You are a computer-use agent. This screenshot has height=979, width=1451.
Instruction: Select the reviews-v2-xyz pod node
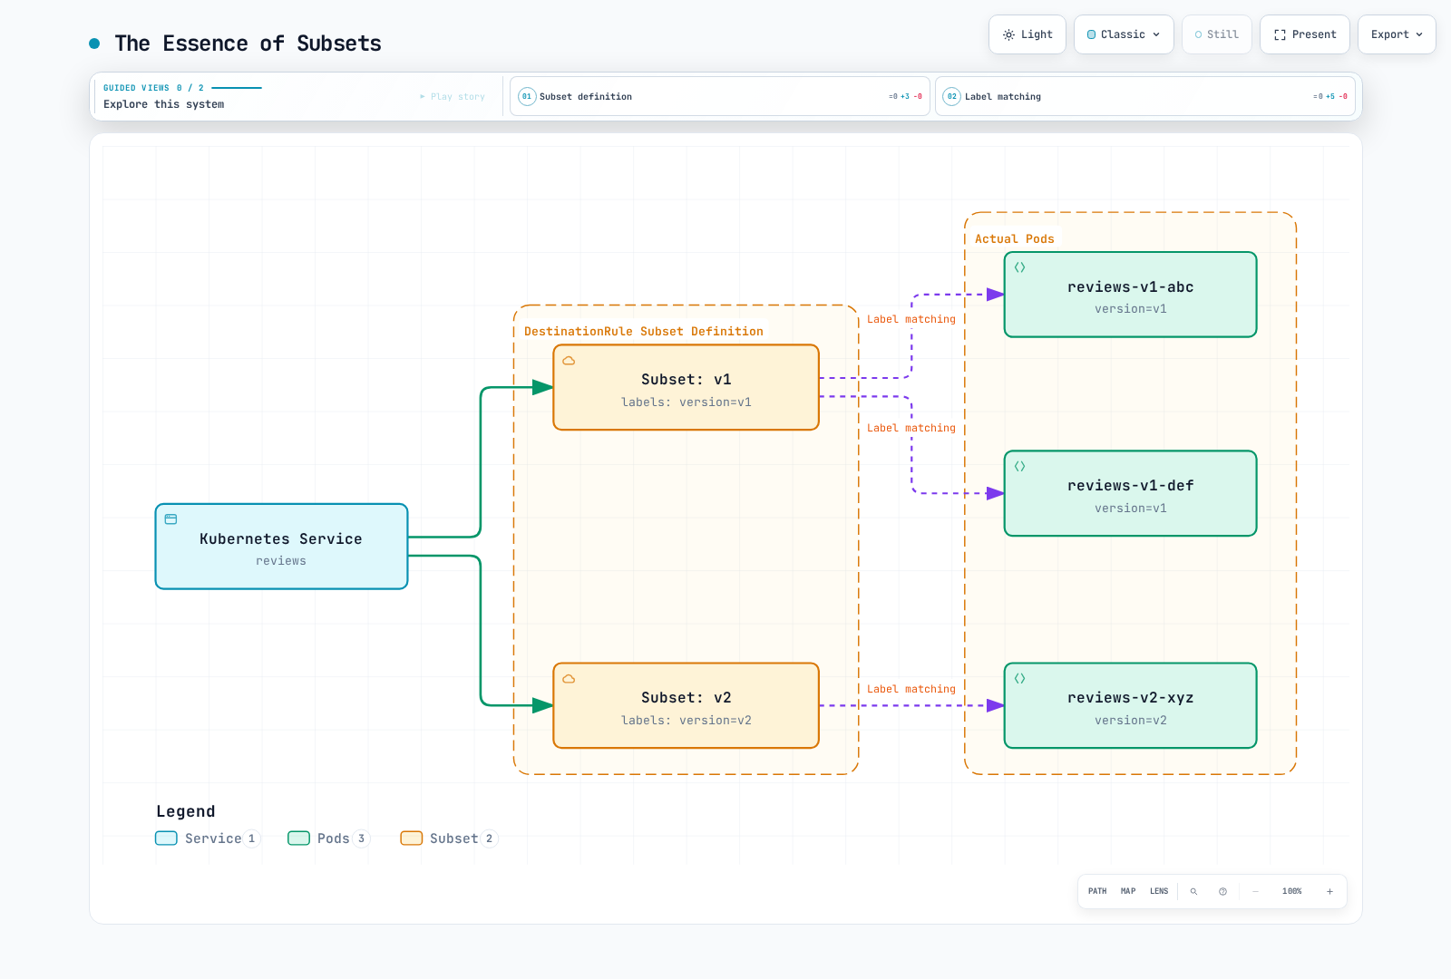pyautogui.click(x=1130, y=705)
